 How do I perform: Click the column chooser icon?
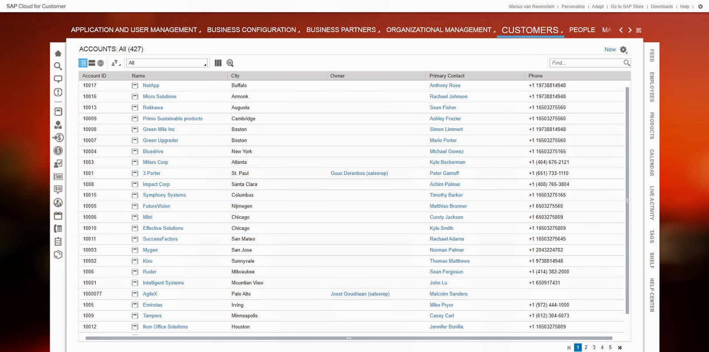[x=218, y=63]
